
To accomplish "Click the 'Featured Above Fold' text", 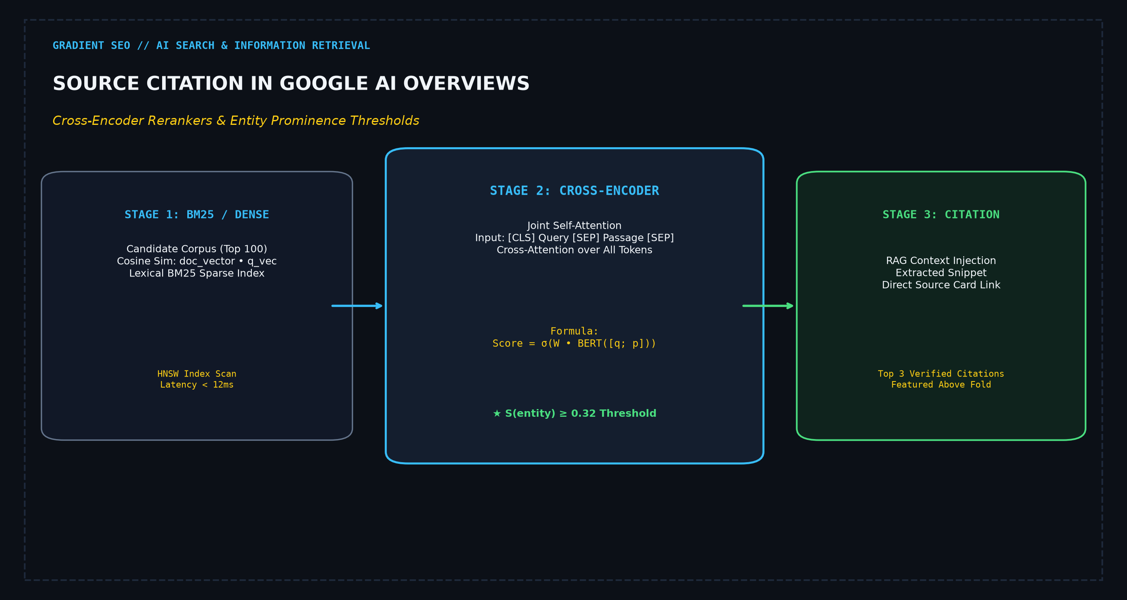I will [941, 385].
